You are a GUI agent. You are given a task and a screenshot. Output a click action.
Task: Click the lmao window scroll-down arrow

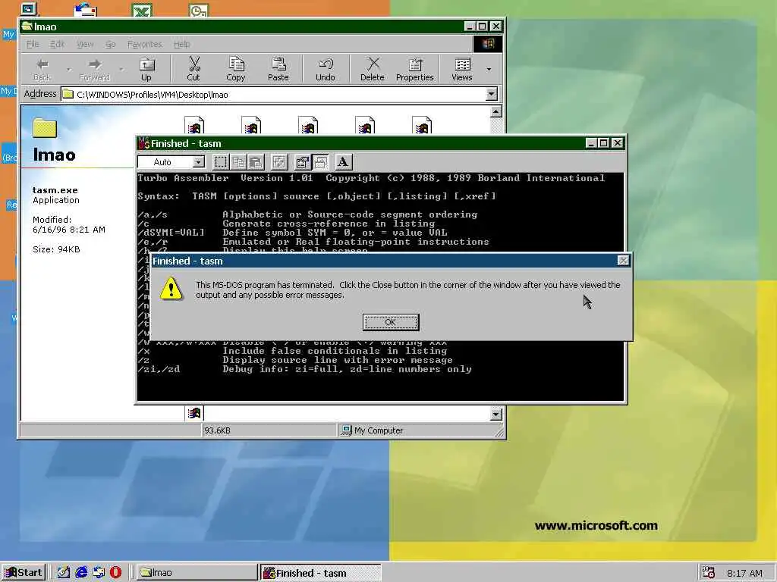pyautogui.click(x=495, y=415)
